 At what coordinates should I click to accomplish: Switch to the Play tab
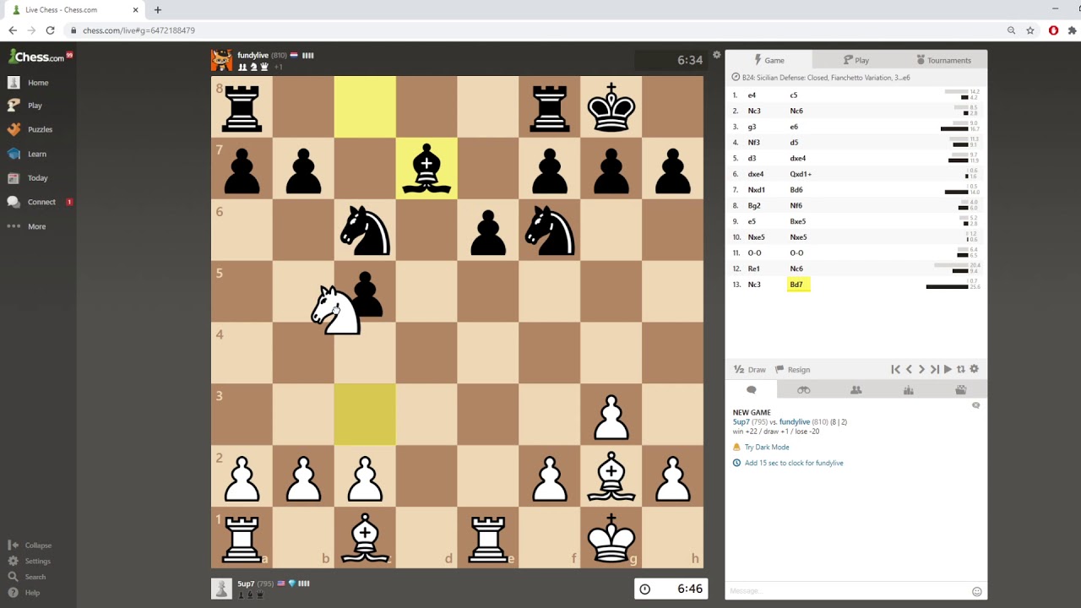tap(856, 60)
